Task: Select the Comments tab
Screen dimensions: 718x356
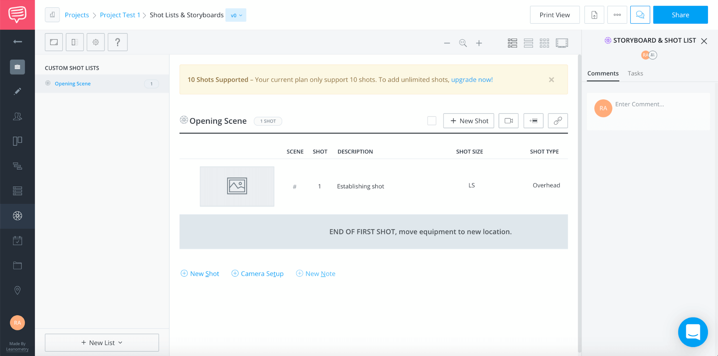Action: pos(603,73)
